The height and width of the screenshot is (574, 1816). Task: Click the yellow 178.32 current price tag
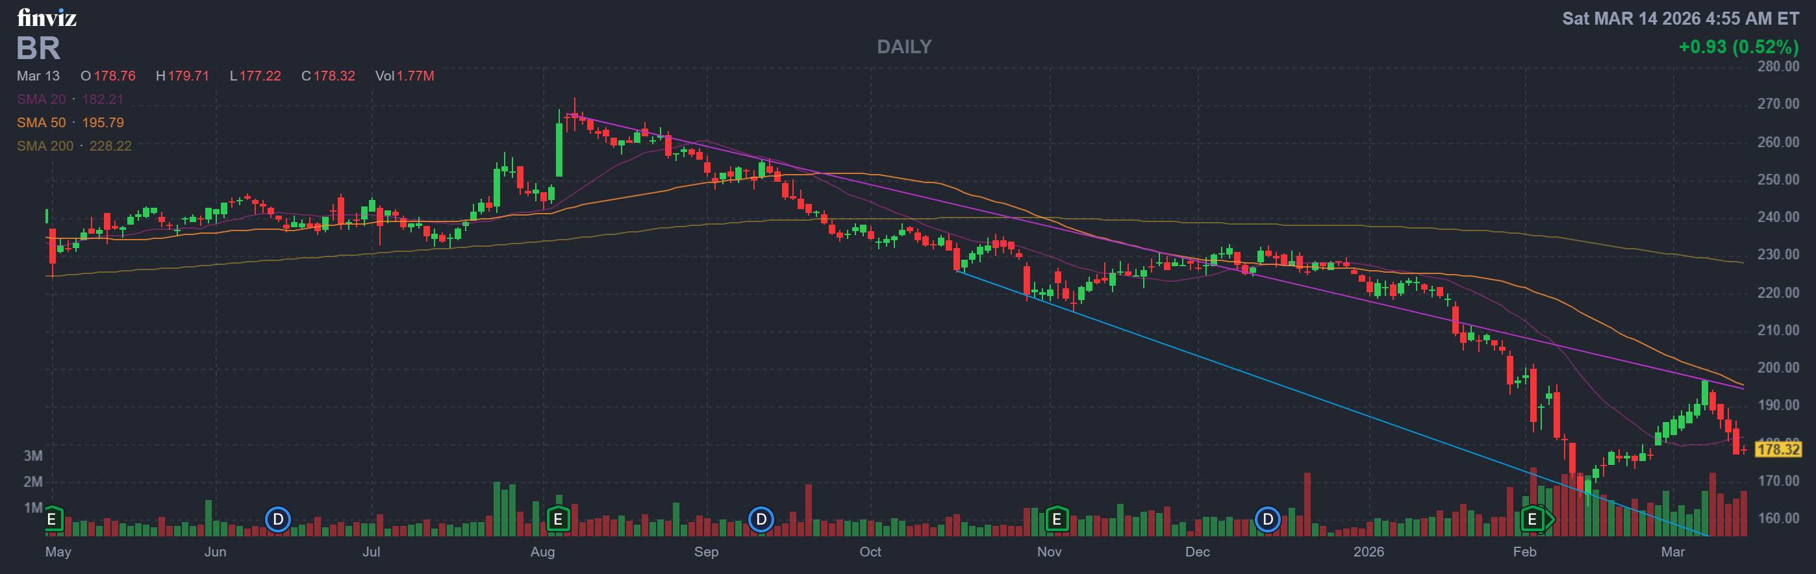1777,449
